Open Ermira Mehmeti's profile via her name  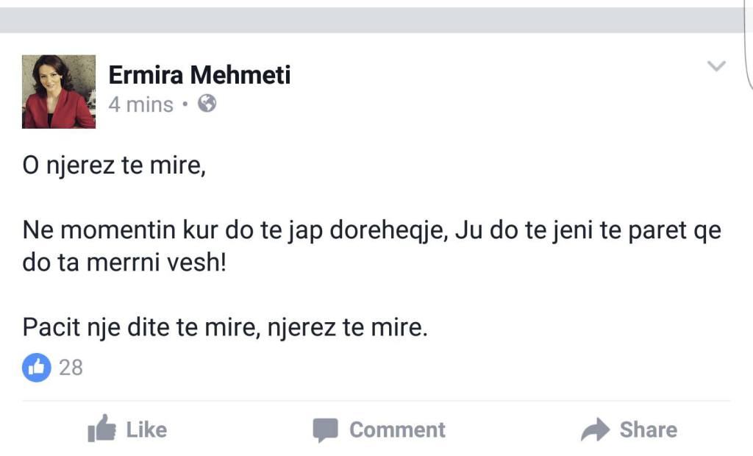coord(200,74)
